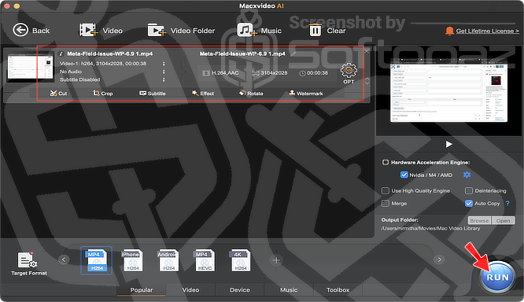Select the iPhone H264 preset
Viewport: 524px width, 302px height.
(x=132, y=260)
